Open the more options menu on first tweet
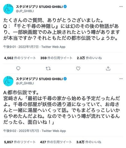 pos(121,7)
